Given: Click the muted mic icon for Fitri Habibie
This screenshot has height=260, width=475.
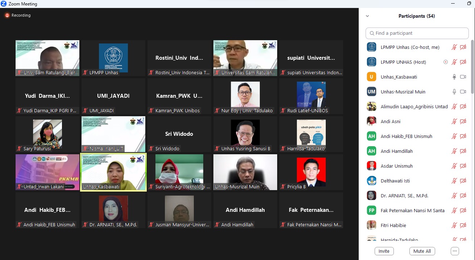Looking at the screenshot, I should (454, 225).
